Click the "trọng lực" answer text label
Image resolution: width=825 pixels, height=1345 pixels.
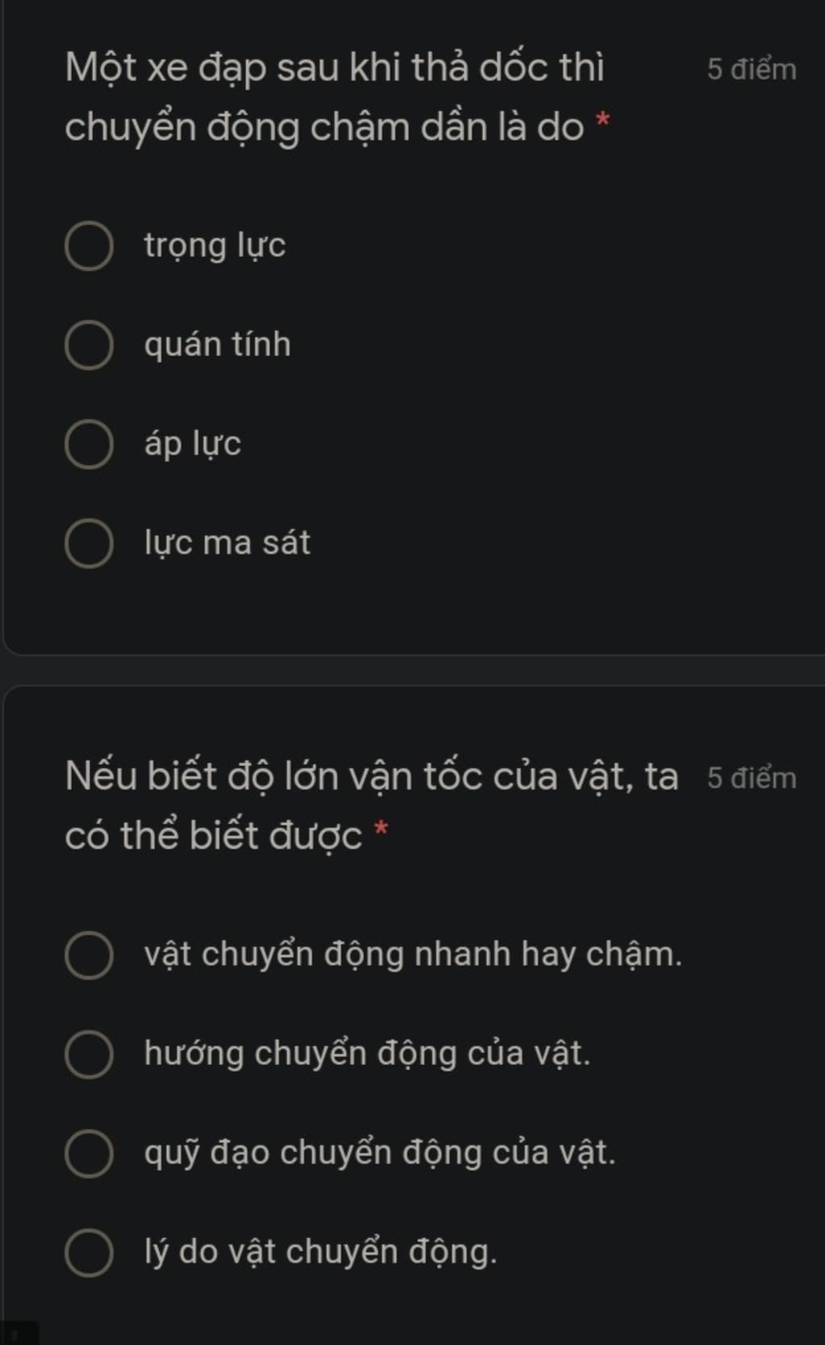click(214, 244)
